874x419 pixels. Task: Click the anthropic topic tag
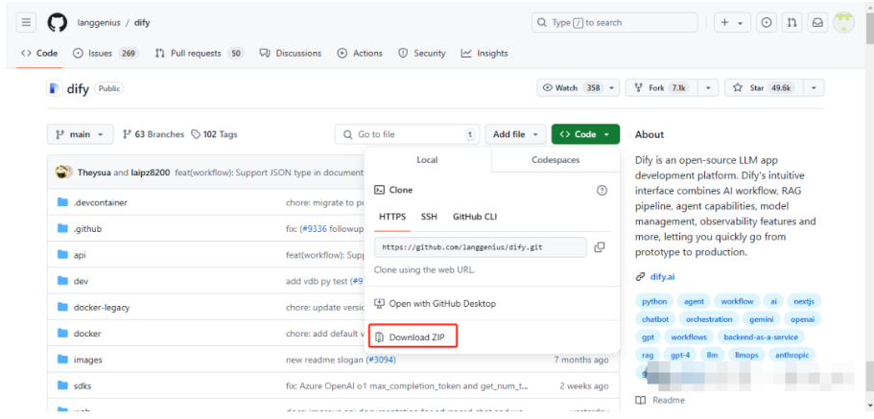(791, 355)
